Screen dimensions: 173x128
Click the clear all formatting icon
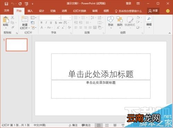70,27
